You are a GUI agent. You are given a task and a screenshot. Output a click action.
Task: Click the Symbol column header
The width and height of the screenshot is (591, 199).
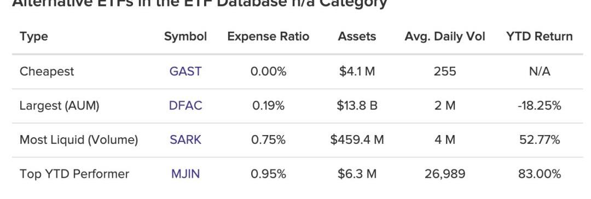[x=186, y=37]
